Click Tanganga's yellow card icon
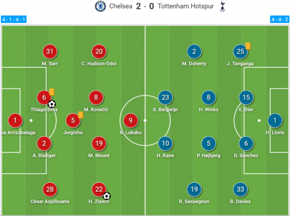 click(x=248, y=45)
